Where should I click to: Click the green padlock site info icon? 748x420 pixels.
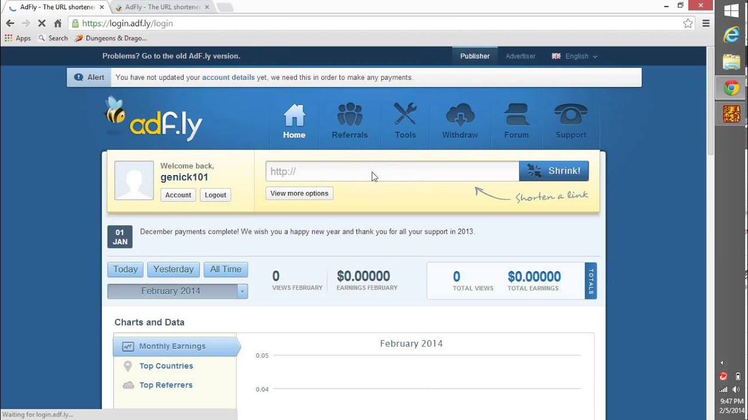75,23
